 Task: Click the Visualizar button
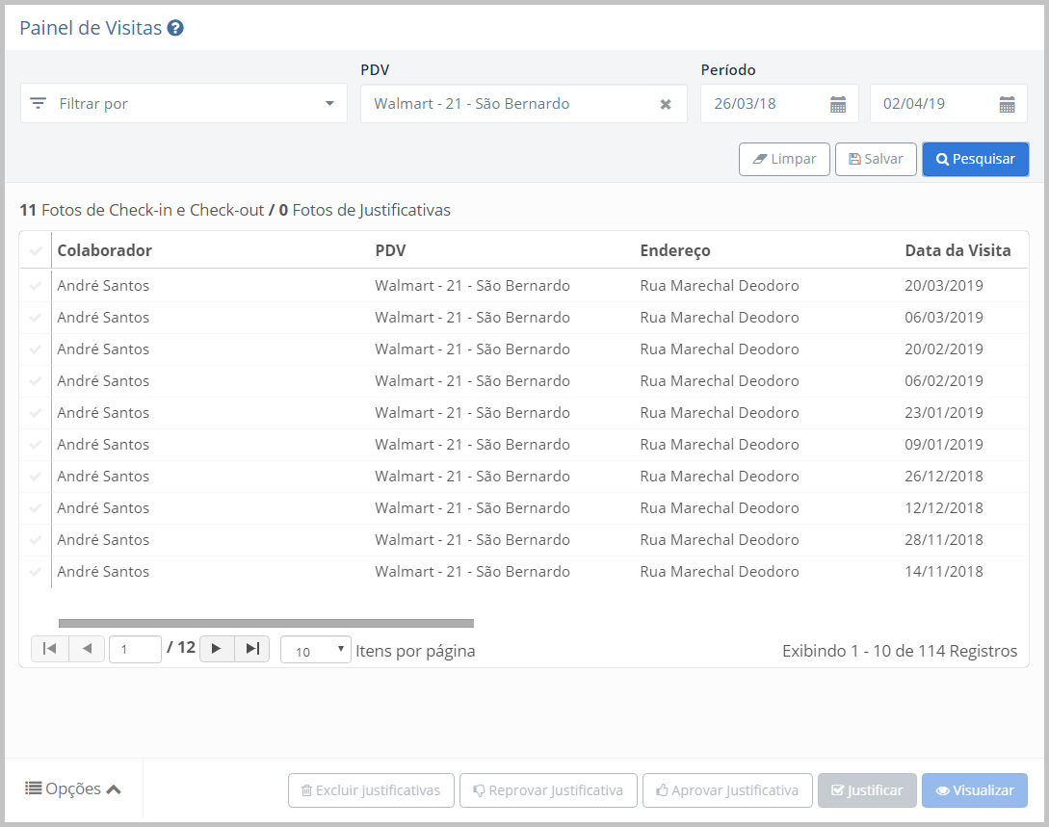point(975,790)
